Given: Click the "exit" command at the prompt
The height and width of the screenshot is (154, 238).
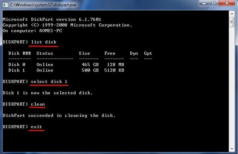Looking at the screenshot, I should click(x=36, y=127).
